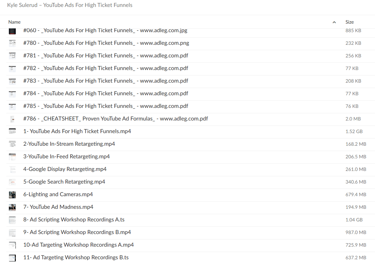
Task: Click the cheatsheet PDF icon beside #786
Action: (x=12, y=119)
